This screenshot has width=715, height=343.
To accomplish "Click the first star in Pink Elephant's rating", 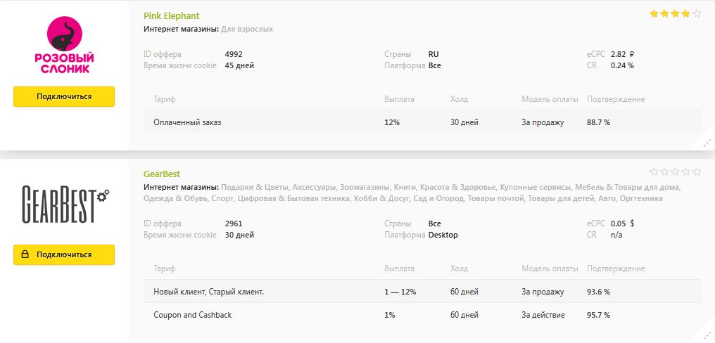I will coord(652,13).
